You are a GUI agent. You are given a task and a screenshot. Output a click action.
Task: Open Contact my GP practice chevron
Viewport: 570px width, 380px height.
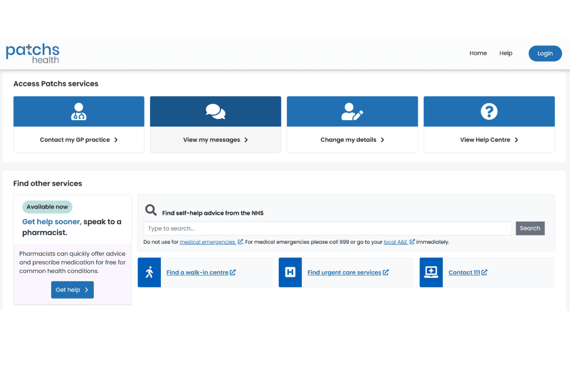116,140
